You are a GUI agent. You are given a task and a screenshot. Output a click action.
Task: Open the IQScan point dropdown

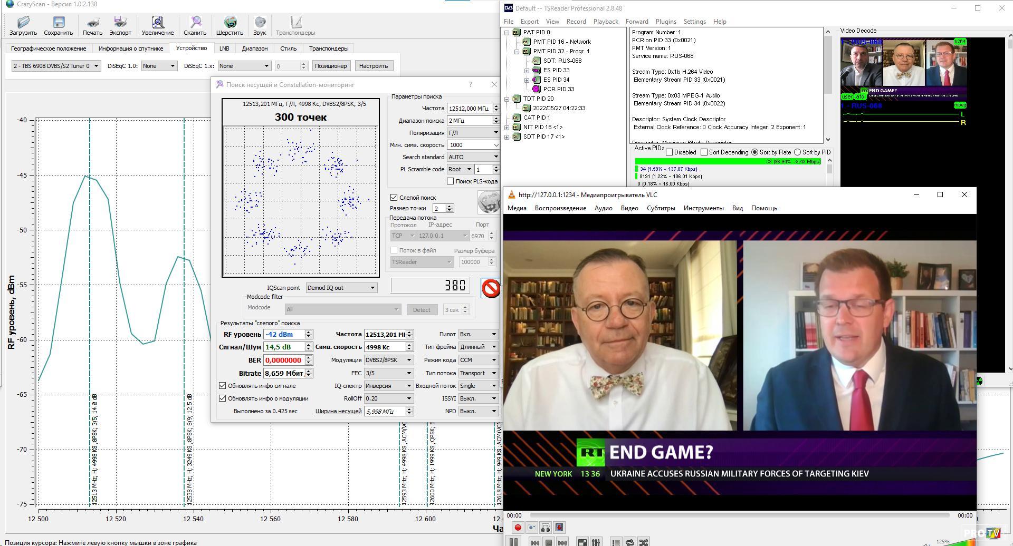[341, 288]
